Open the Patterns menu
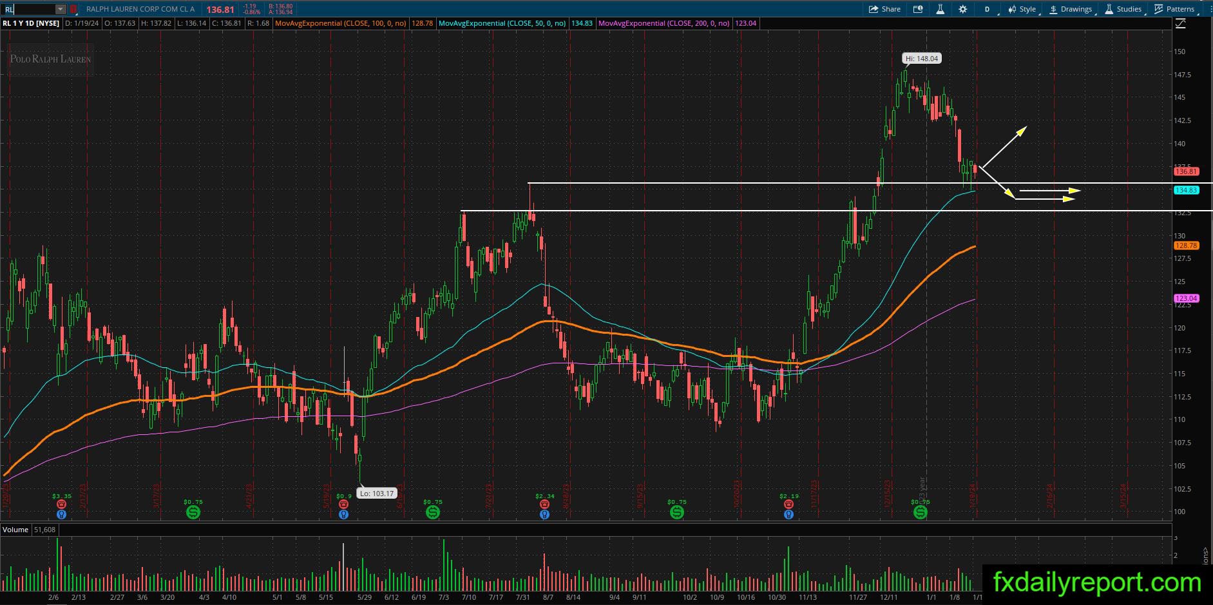 (1175, 9)
